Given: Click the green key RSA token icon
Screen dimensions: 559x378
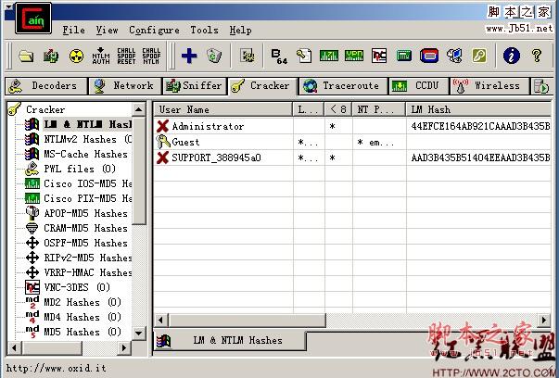Looking at the screenshot, I should pyautogui.click(x=479, y=56).
